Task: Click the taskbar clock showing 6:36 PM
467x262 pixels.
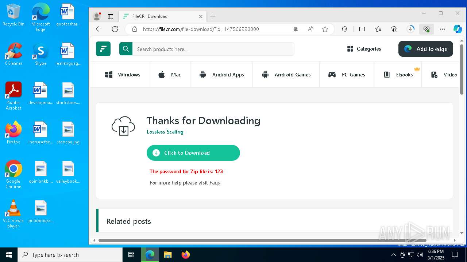Action: 436,255
